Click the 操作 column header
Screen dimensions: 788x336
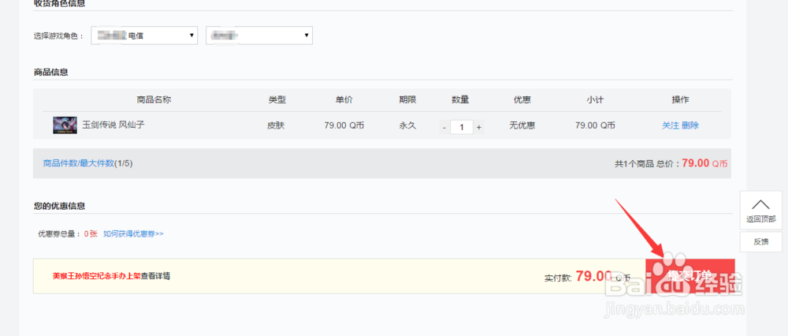pos(681,99)
